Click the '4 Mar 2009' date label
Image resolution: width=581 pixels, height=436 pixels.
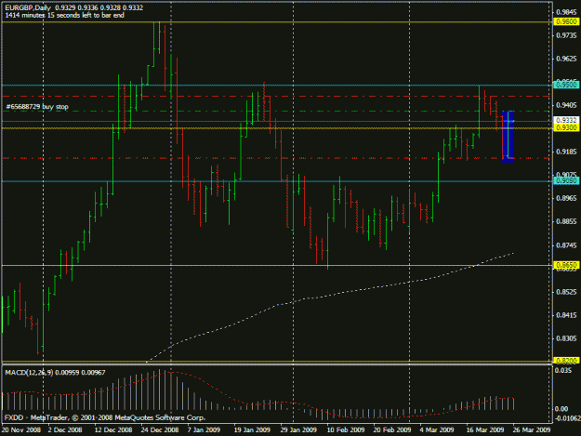click(x=437, y=429)
